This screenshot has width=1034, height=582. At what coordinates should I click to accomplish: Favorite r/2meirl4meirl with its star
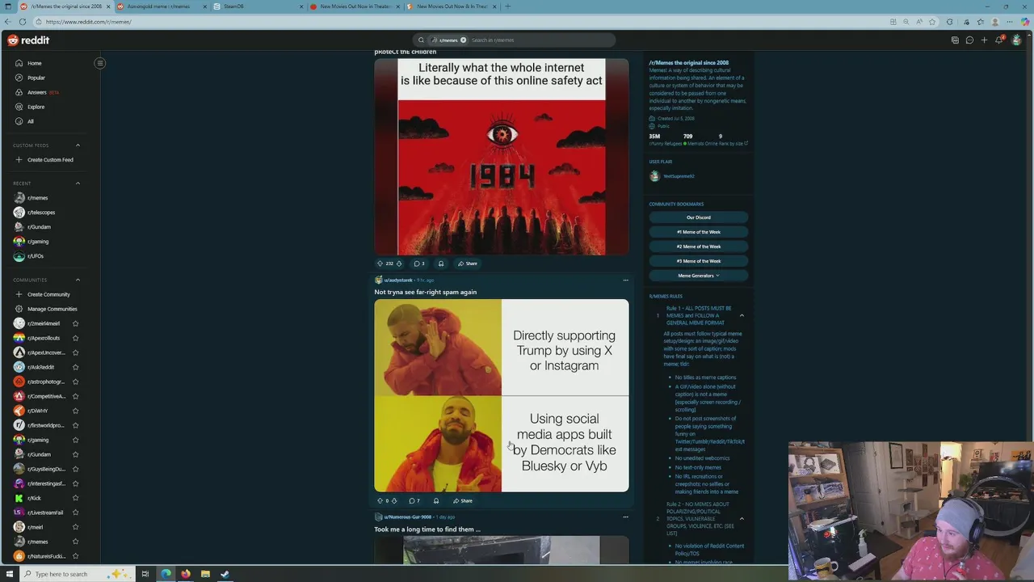75,323
